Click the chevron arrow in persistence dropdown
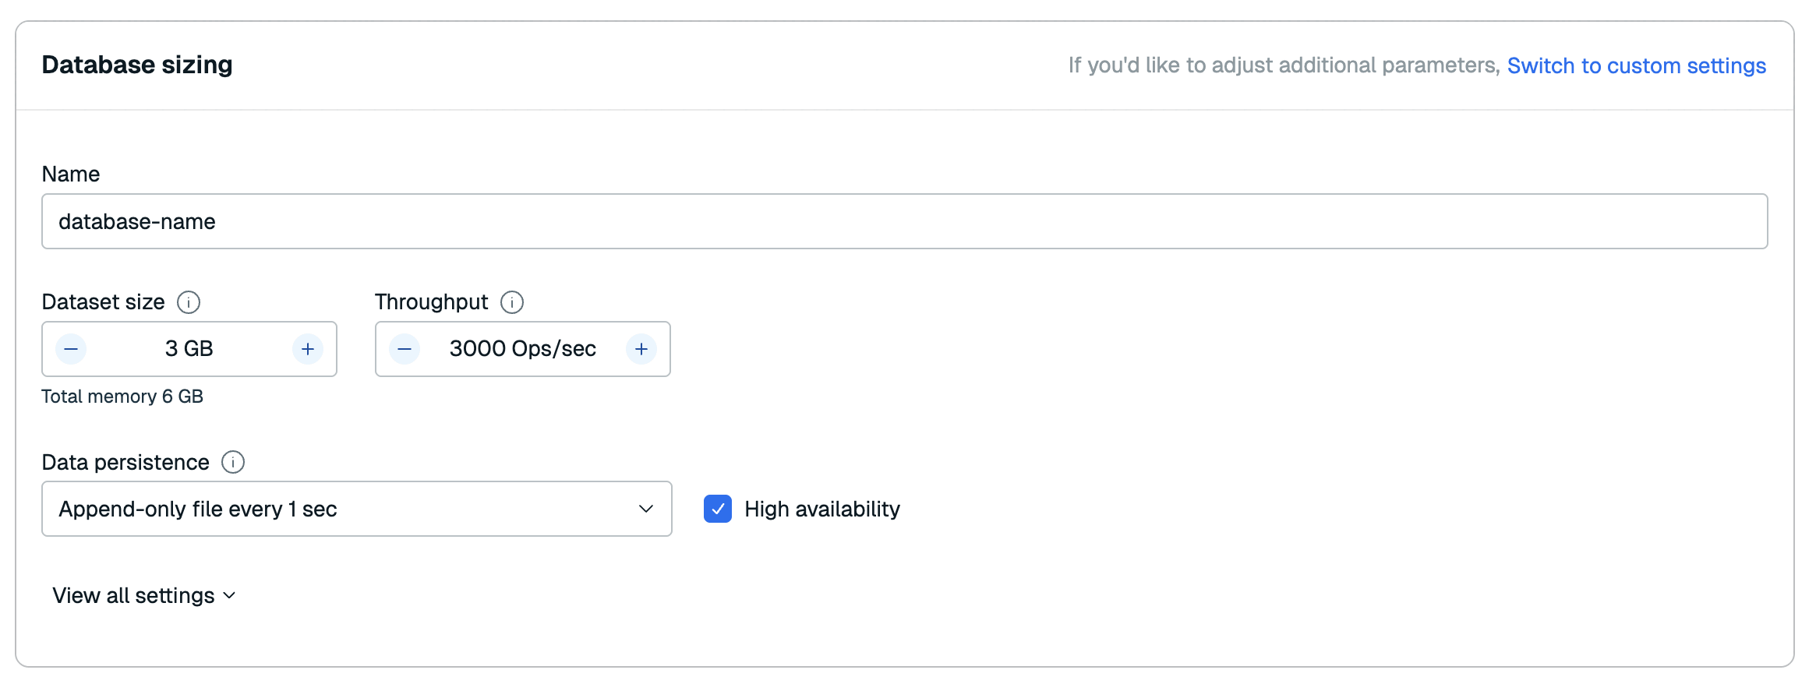 point(646,509)
